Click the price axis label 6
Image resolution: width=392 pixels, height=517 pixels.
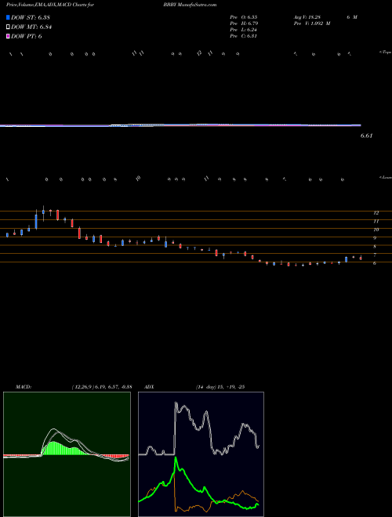(x=375, y=263)
